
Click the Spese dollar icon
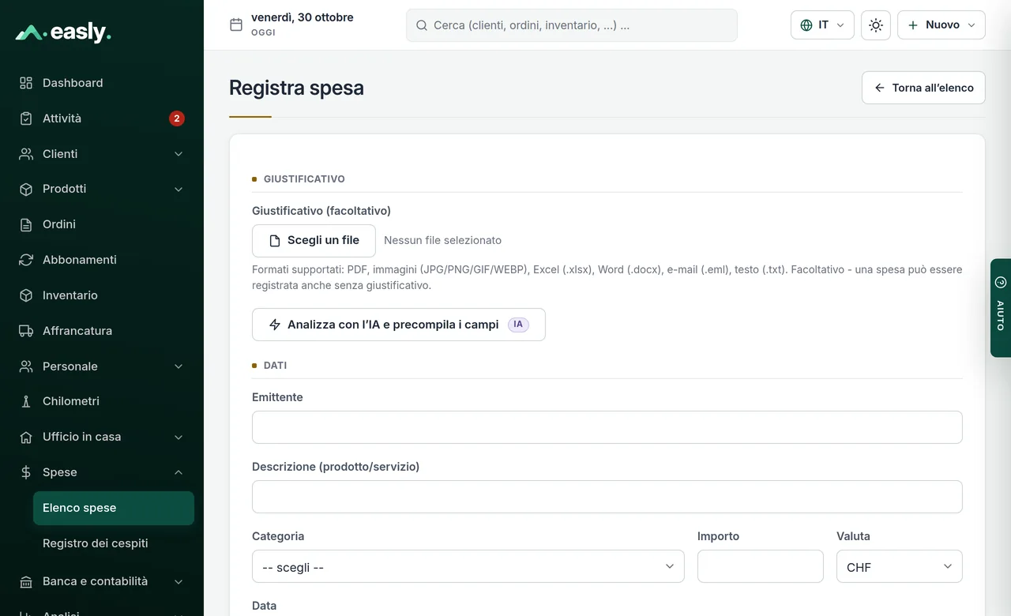(x=26, y=472)
